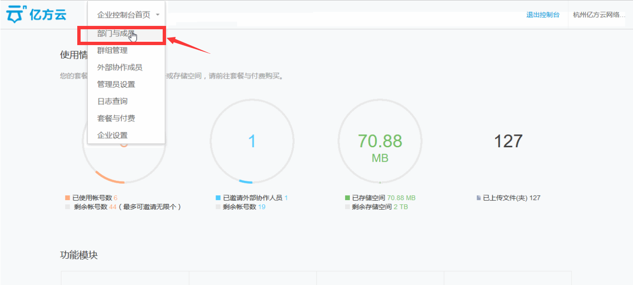Click the 127 uploaded files count
The image size is (633, 285).
click(508, 142)
